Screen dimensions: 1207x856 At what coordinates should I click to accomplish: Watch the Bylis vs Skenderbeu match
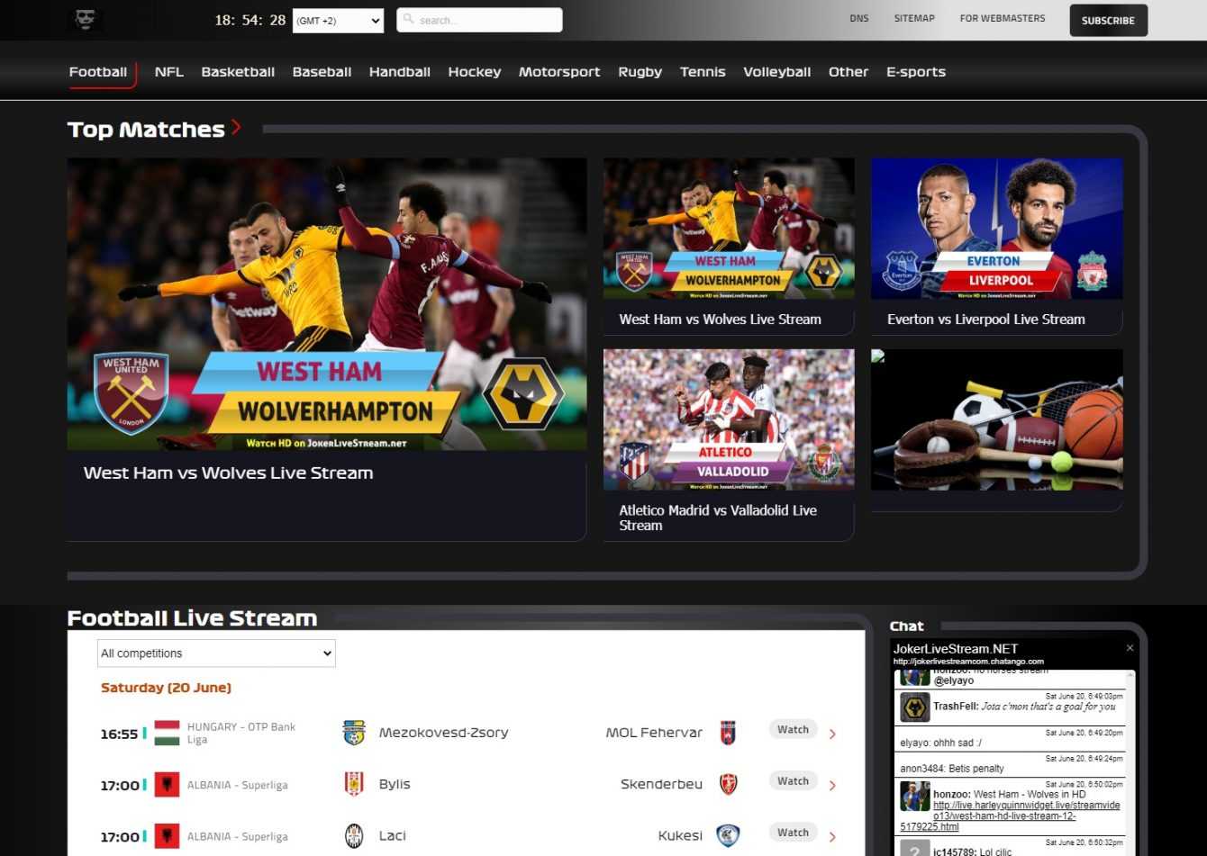coord(793,780)
